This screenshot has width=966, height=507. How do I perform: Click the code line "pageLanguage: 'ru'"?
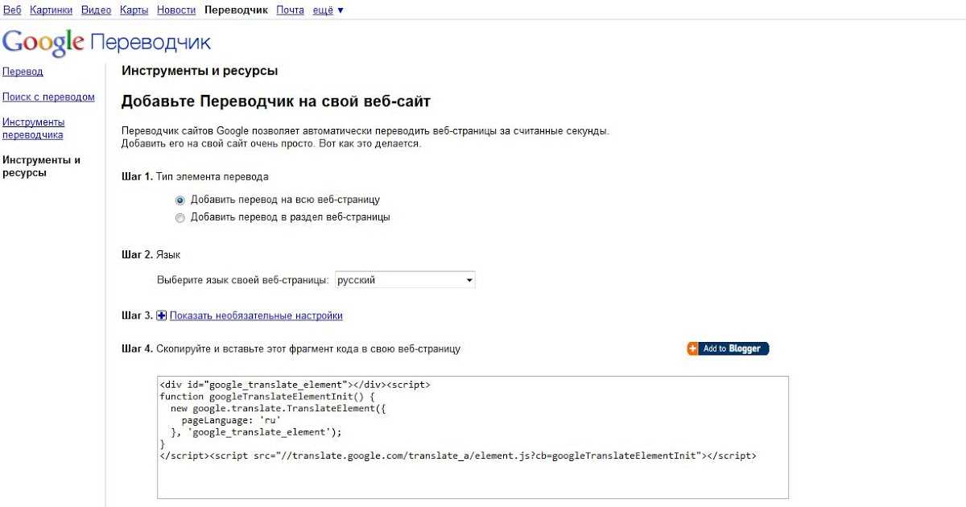[x=231, y=420]
